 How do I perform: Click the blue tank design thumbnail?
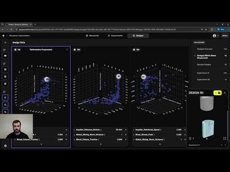(208, 129)
